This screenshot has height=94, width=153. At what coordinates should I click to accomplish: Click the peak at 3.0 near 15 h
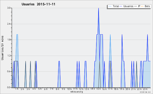98,8
